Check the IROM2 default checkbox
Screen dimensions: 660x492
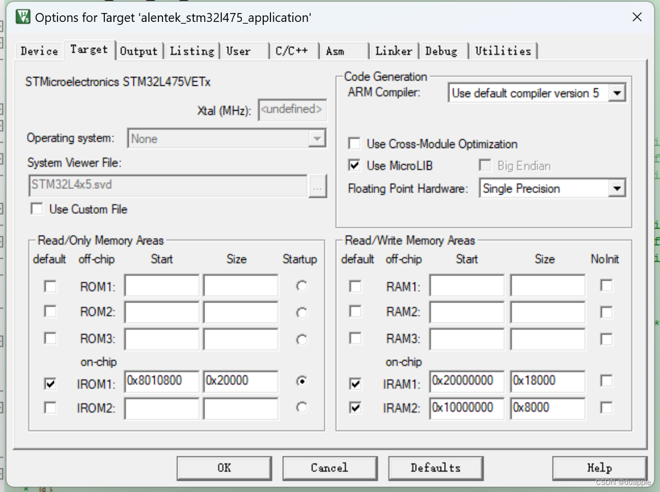(50, 407)
